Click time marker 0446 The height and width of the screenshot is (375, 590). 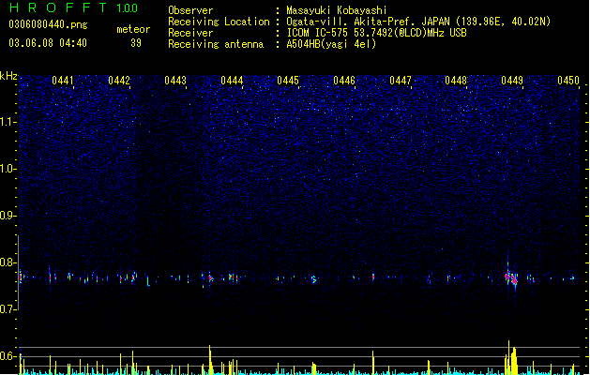pos(344,81)
